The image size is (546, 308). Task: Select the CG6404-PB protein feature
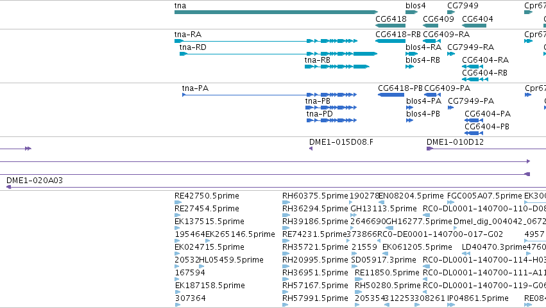point(474,133)
